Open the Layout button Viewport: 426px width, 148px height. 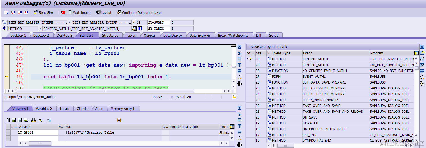click(104, 12)
